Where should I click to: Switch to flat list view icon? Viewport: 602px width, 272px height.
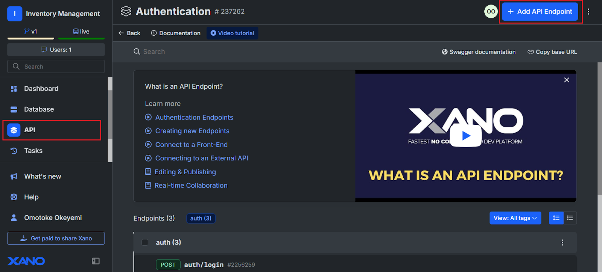[x=570, y=218]
